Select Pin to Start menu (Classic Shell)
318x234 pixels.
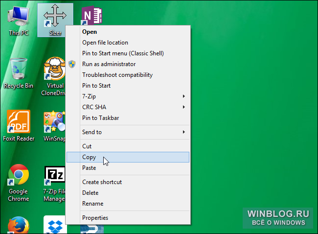(128, 53)
